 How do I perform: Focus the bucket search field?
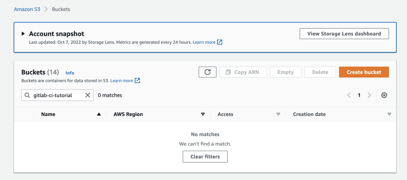tap(57, 95)
